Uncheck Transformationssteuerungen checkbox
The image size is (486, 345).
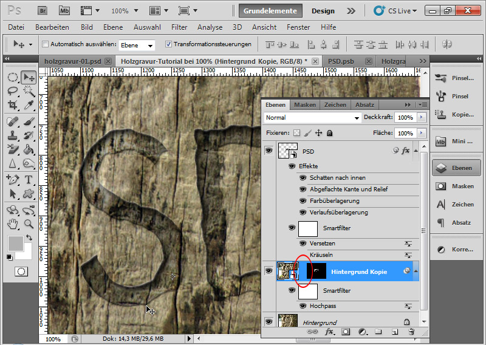168,44
